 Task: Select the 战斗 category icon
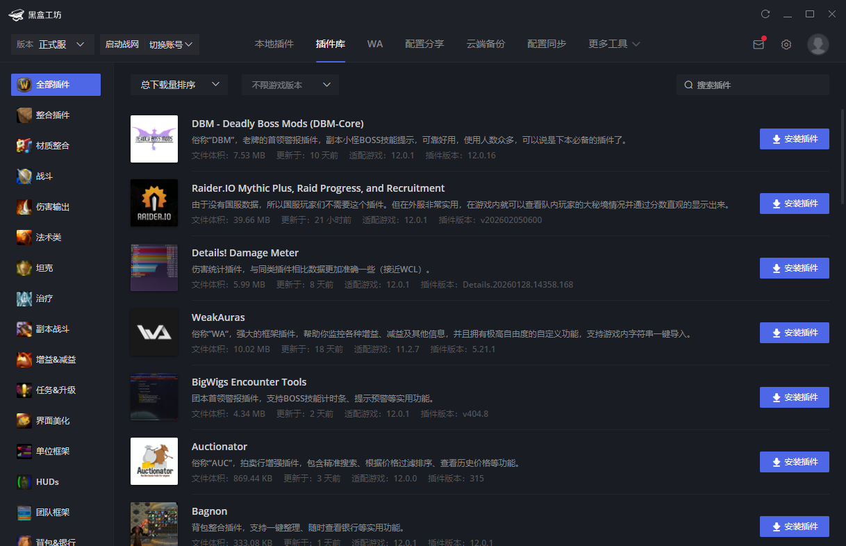(24, 176)
